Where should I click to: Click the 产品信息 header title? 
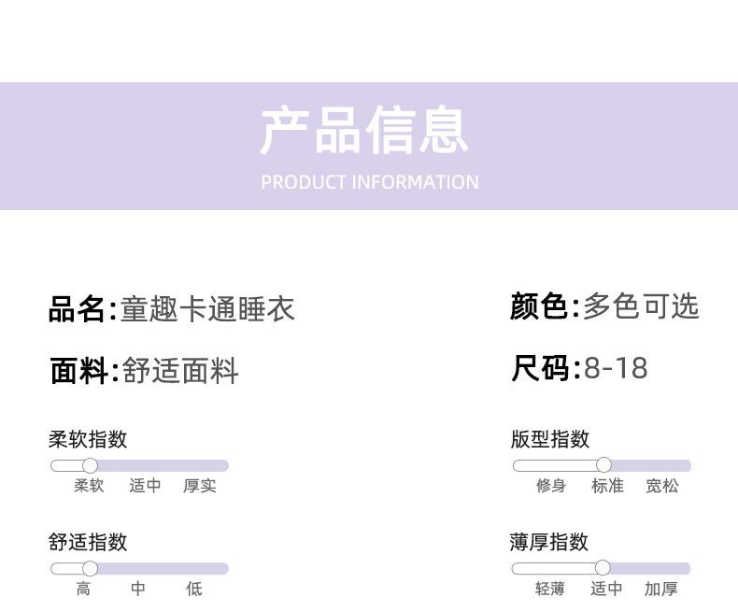364,131
